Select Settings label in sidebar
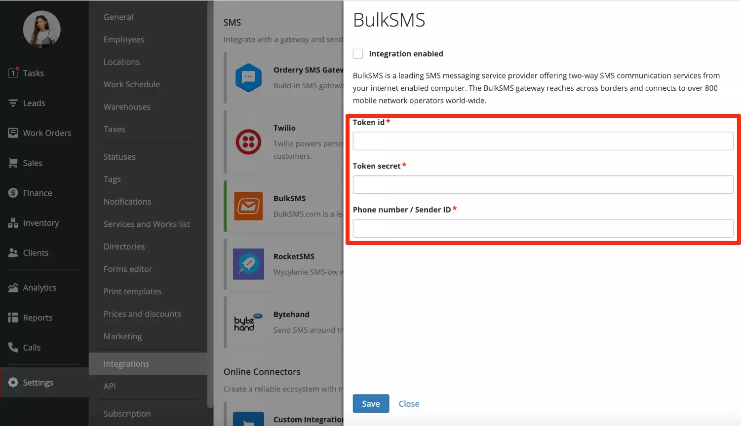The image size is (742, 426). [x=38, y=383]
